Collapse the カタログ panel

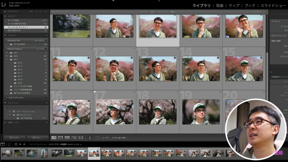point(5,16)
